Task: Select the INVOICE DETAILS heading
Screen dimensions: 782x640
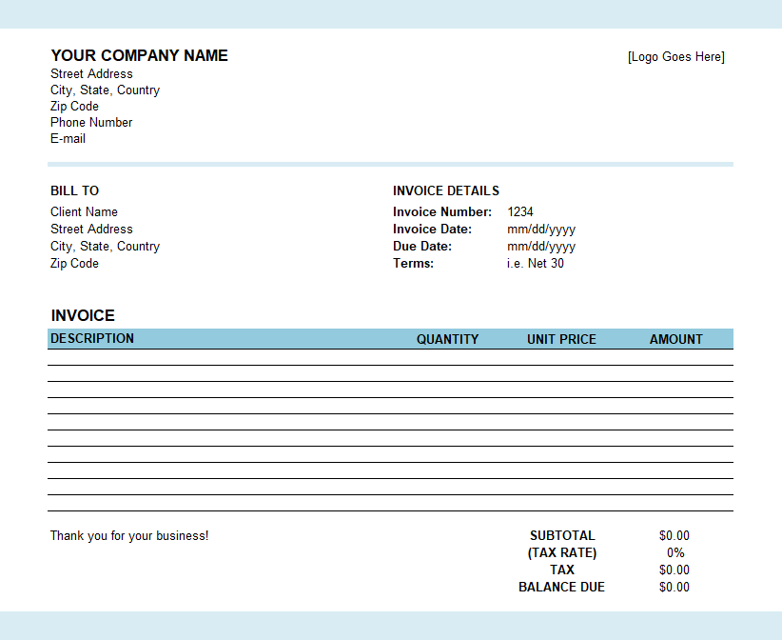Action: (446, 190)
